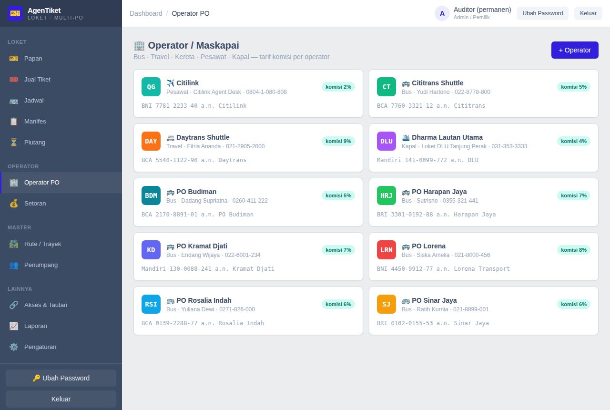This screenshot has width=610, height=410.
Task: Click the Daytrans komisi 9% badge
Action: [x=338, y=141]
